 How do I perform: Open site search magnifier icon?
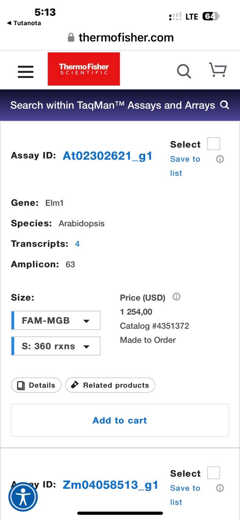click(x=184, y=71)
